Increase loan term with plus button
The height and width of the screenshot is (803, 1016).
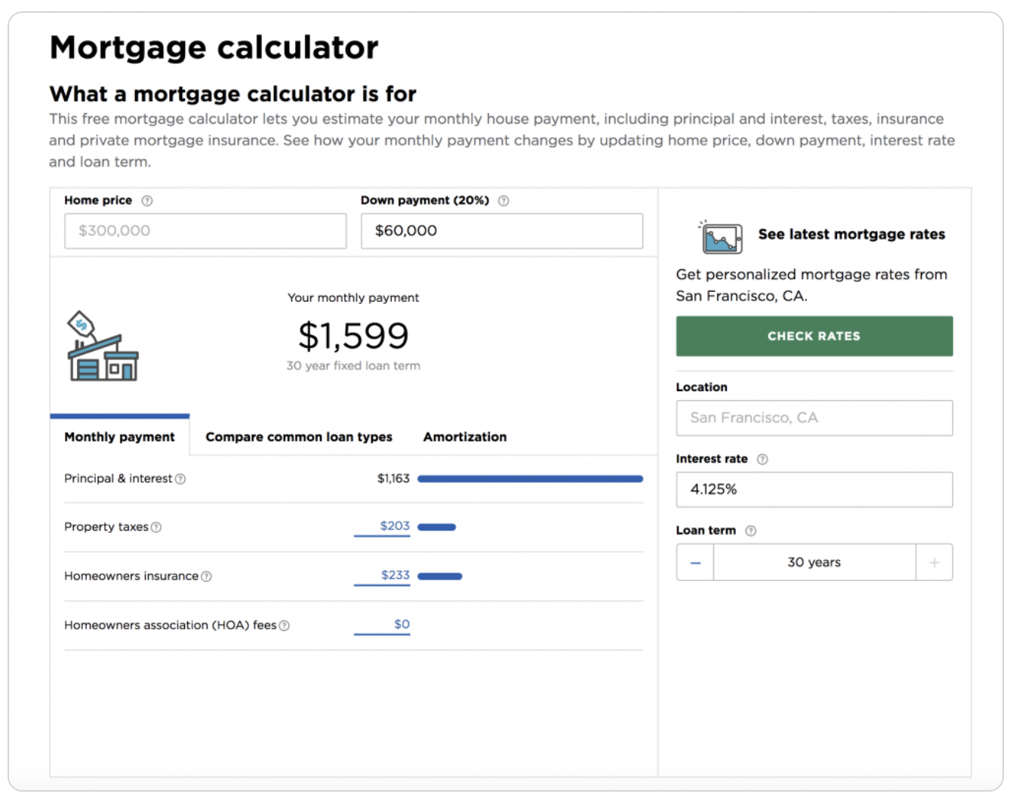[934, 563]
